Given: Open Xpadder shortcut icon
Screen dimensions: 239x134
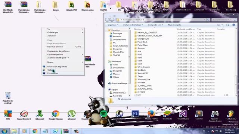Looking at the screenshot, I should pyautogui.click(x=215, y=116).
